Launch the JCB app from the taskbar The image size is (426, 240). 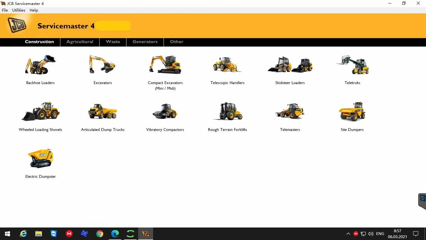[x=145, y=233]
